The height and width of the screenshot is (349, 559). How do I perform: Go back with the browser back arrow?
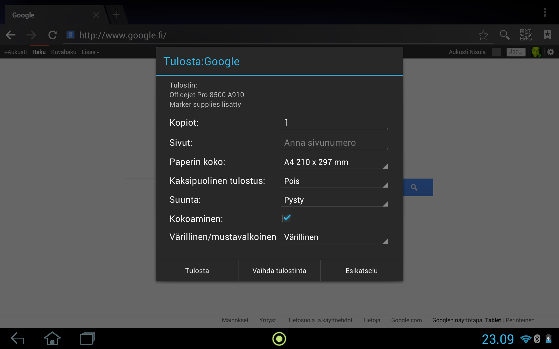tap(11, 35)
